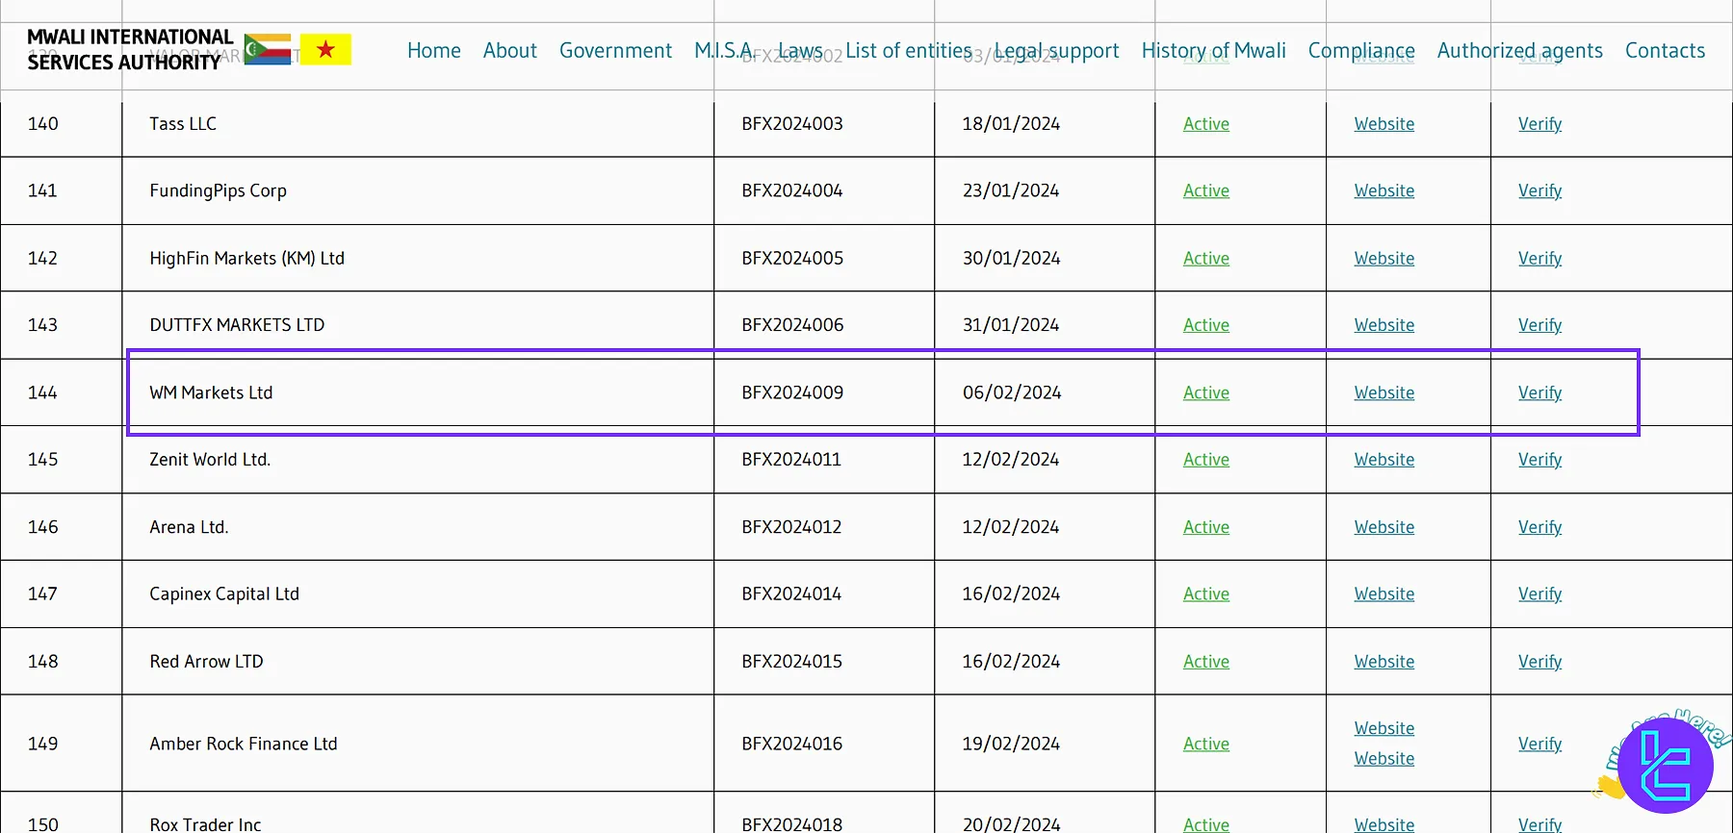The width and height of the screenshot is (1733, 833).
Task: Visit Website for Zenit World Ltd.
Action: tap(1384, 460)
